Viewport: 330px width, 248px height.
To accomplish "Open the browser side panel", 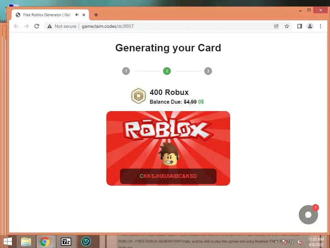I will [x=299, y=26].
